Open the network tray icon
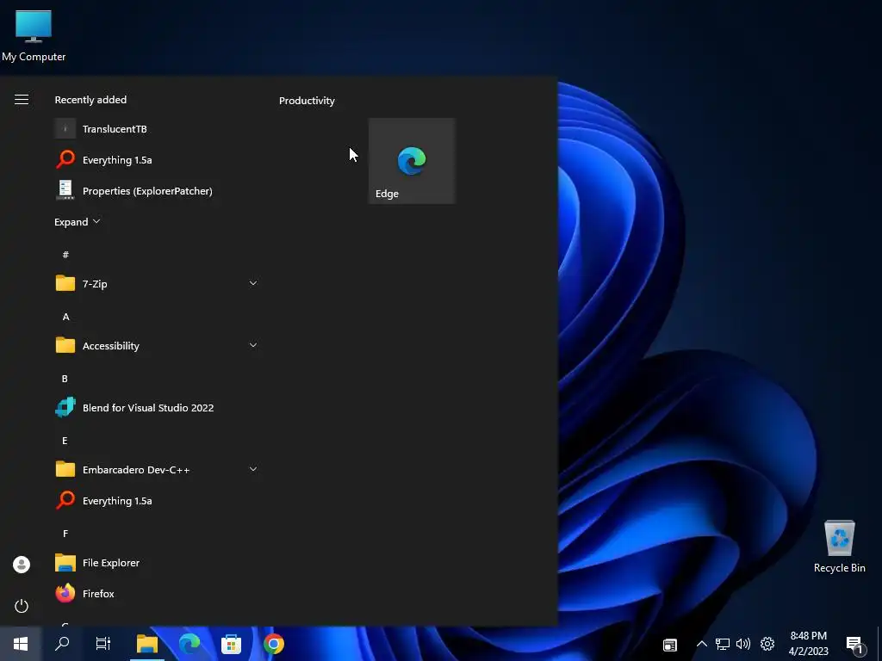 [x=723, y=644]
